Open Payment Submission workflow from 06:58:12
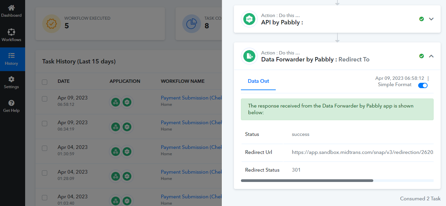This screenshot has width=446, height=206. tap(191, 98)
